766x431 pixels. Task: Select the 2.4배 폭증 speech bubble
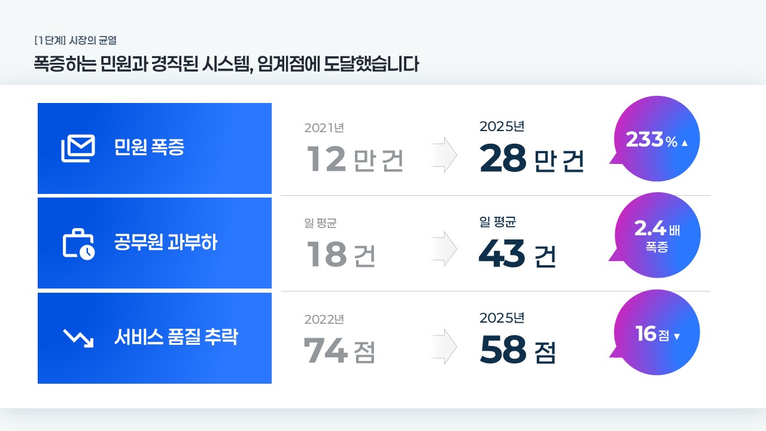coord(656,236)
